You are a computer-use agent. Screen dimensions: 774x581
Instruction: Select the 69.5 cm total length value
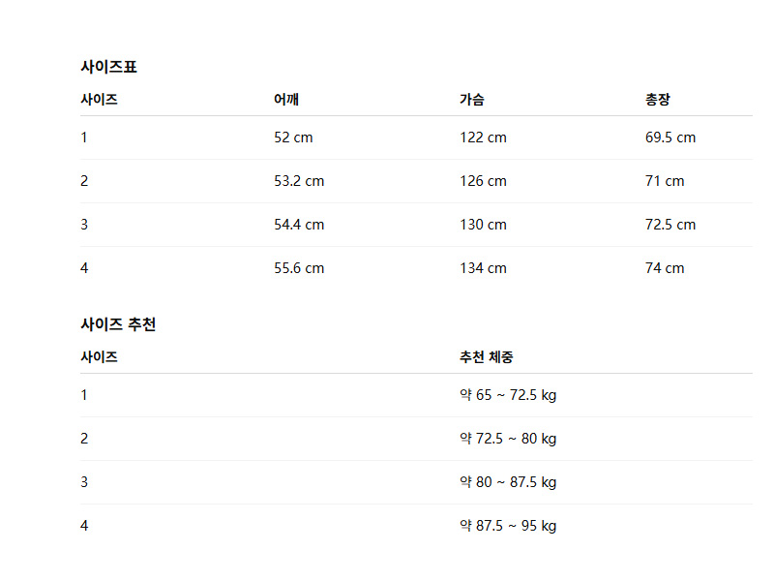pos(670,138)
